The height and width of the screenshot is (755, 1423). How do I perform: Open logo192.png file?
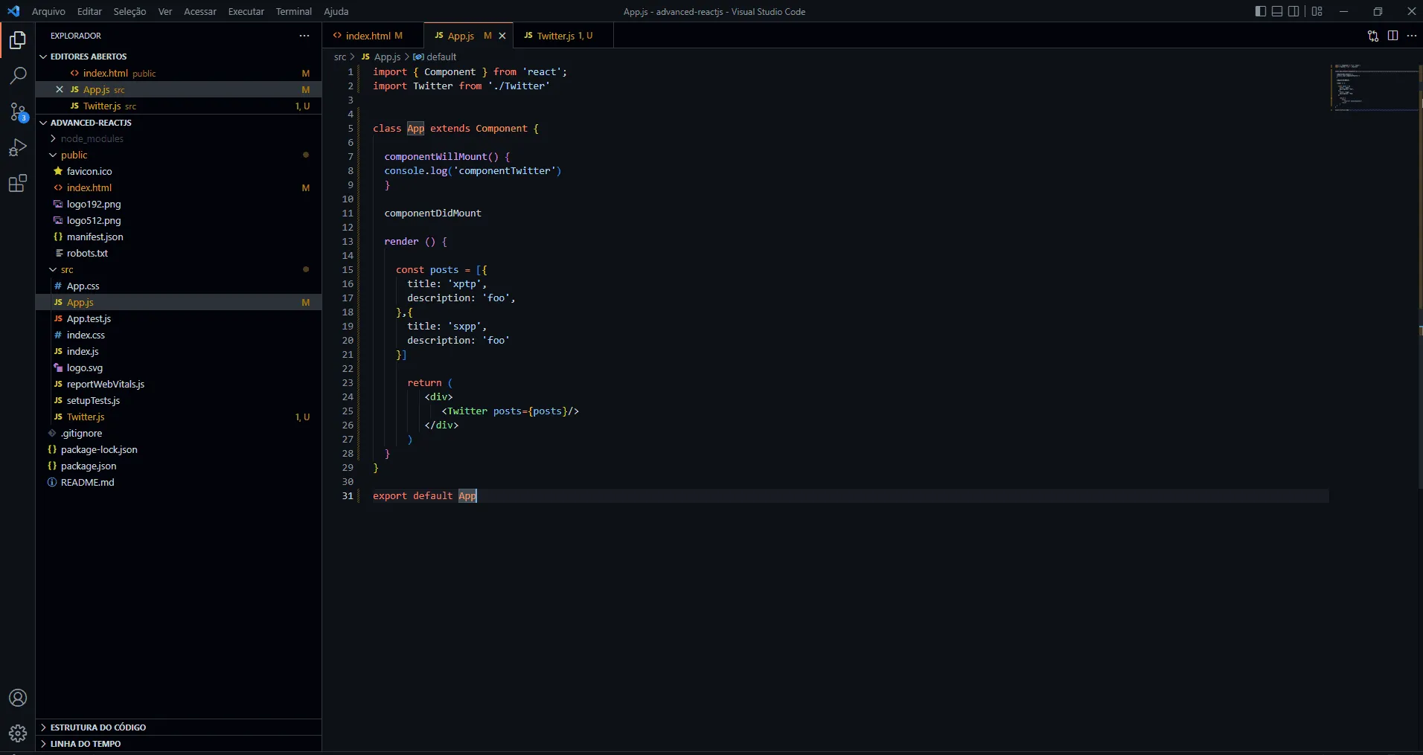[179, 205]
